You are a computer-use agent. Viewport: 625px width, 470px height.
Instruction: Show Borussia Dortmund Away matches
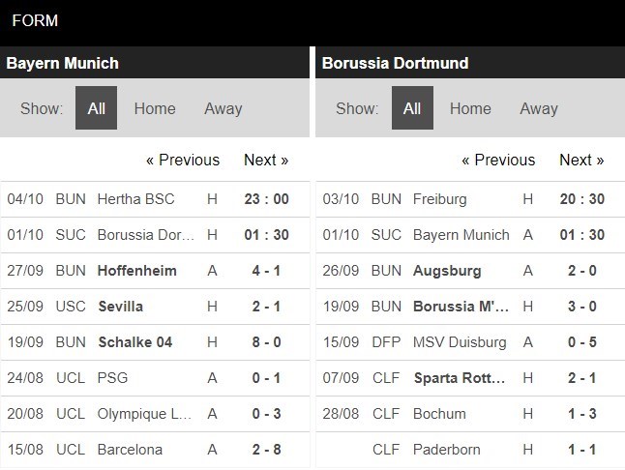pyautogui.click(x=539, y=108)
